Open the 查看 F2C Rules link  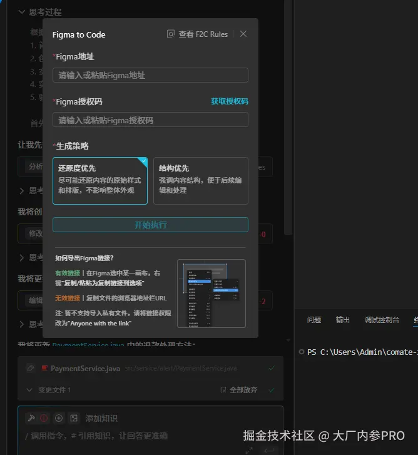[x=197, y=34]
